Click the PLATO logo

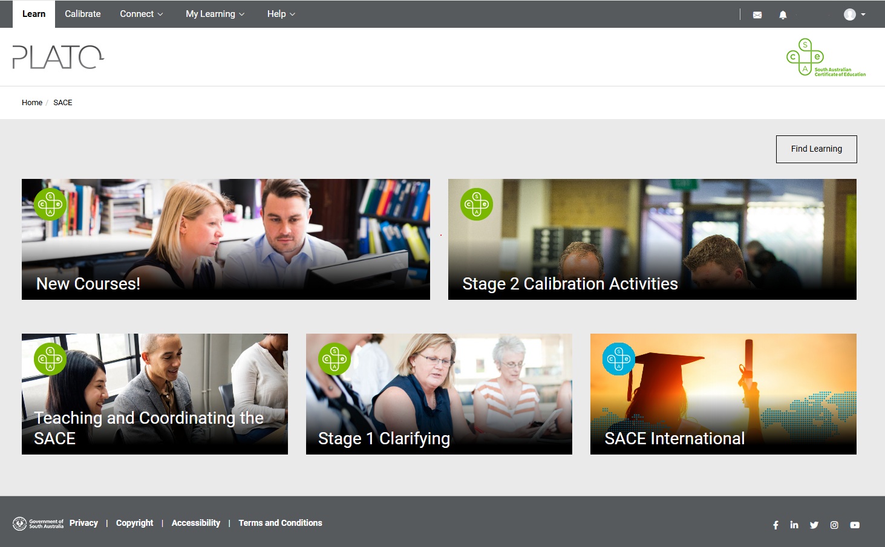(58, 57)
